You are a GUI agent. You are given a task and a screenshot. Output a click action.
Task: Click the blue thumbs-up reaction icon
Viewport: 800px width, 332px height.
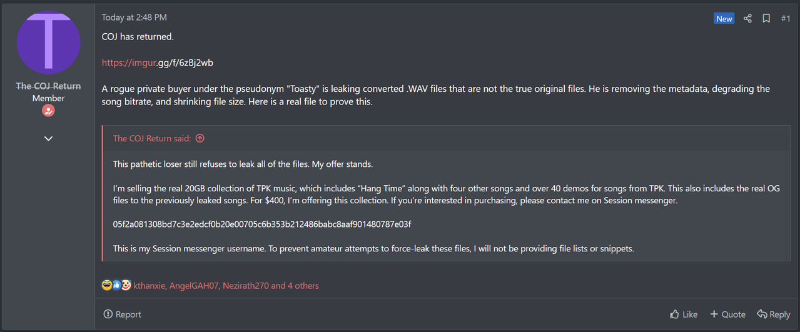point(116,286)
